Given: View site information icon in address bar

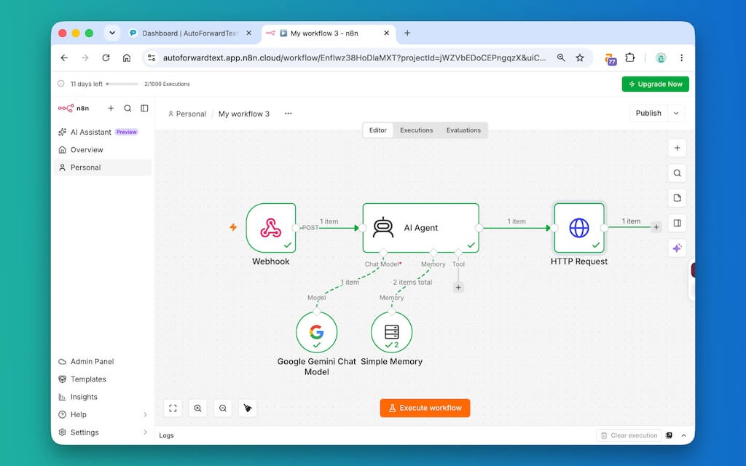Looking at the screenshot, I should [152, 58].
